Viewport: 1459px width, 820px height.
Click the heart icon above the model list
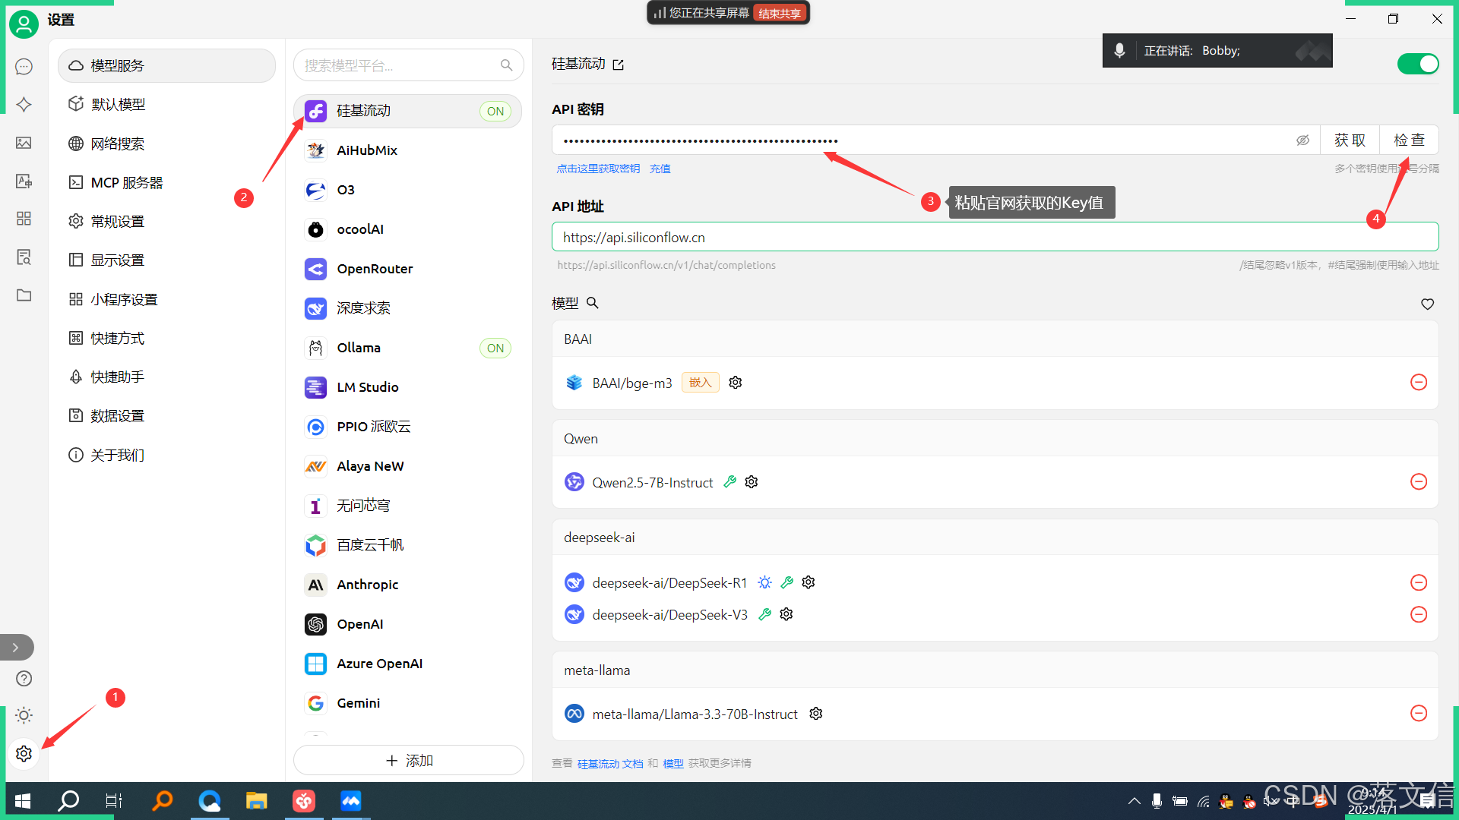(1427, 304)
